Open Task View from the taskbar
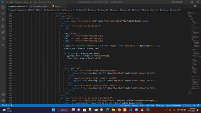201x113 pixels. [x=73, y=110]
